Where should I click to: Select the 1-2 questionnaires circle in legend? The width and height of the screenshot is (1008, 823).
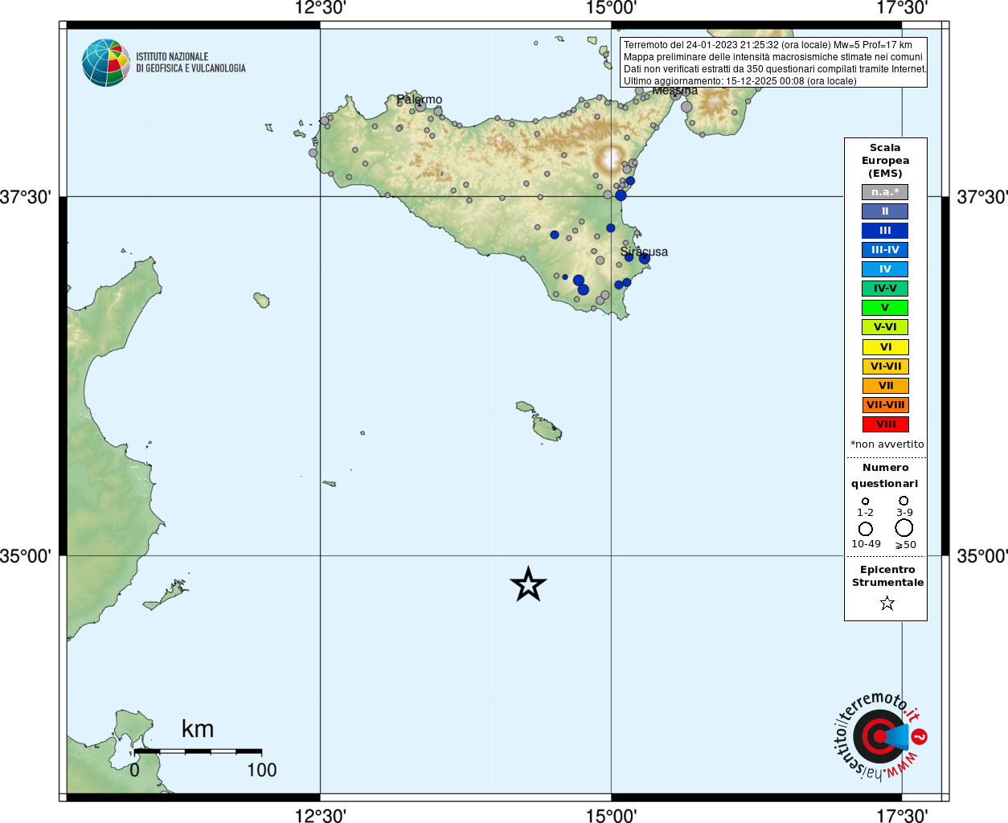point(865,502)
